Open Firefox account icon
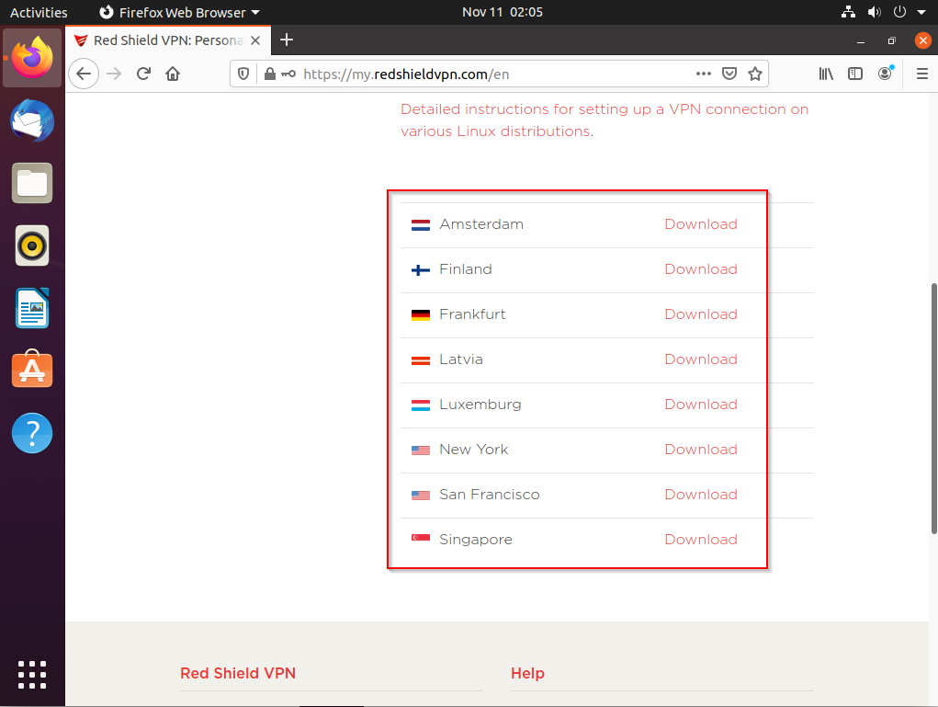Viewport: 938px width, 707px height. pyautogui.click(x=885, y=74)
